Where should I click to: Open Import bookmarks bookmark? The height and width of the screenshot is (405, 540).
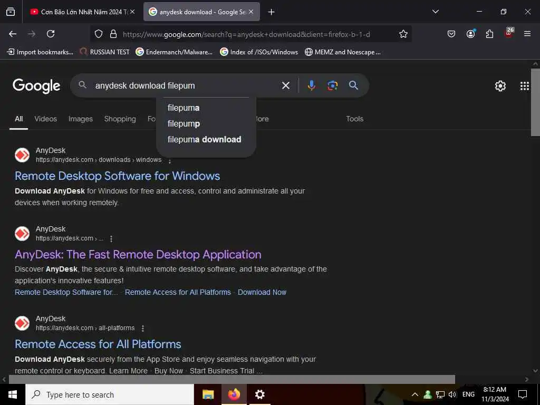point(40,52)
